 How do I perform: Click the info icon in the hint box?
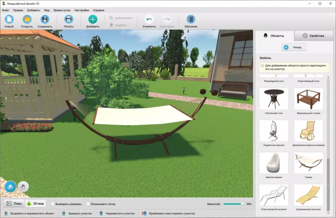[262, 66]
